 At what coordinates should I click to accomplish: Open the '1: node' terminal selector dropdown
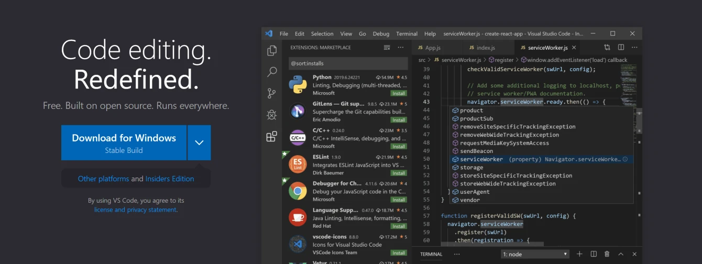tap(535, 254)
